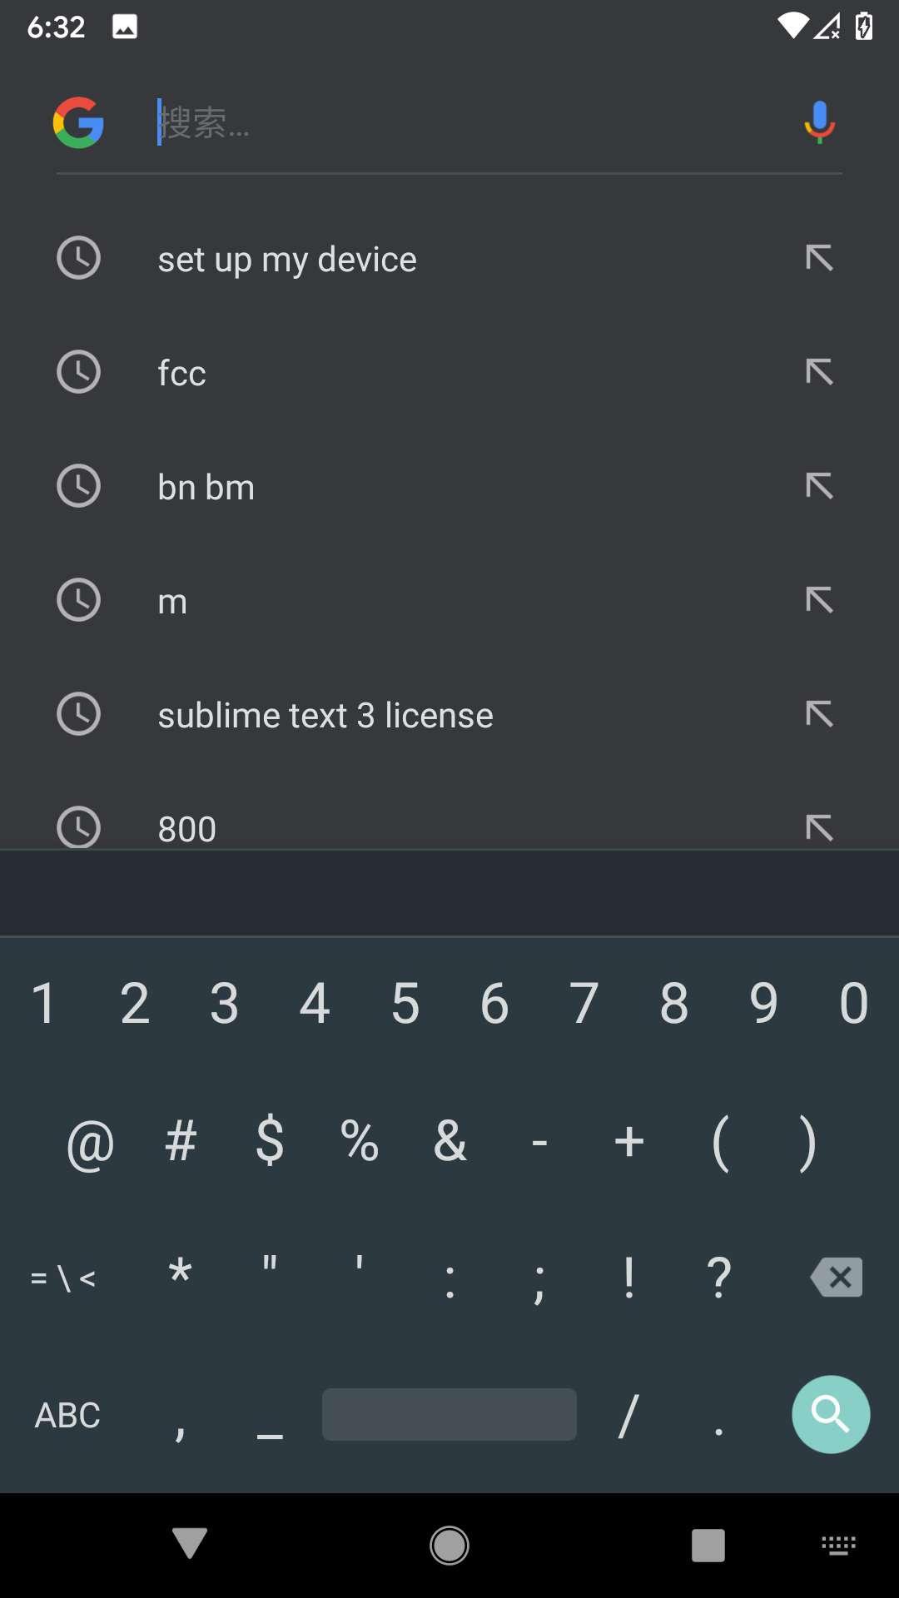Open the keyboard switcher icon
This screenshot has height=1598, width=899.
coord(838,1546)
